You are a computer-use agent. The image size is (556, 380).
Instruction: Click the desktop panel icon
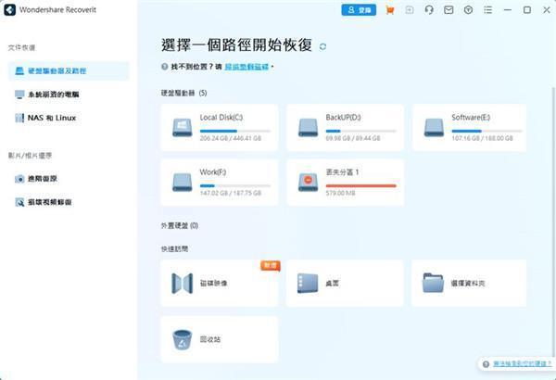coord(308,283)
